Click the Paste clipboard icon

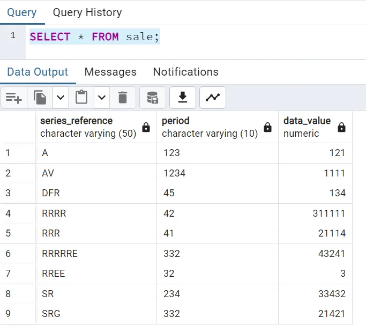[x=81, y=98]
